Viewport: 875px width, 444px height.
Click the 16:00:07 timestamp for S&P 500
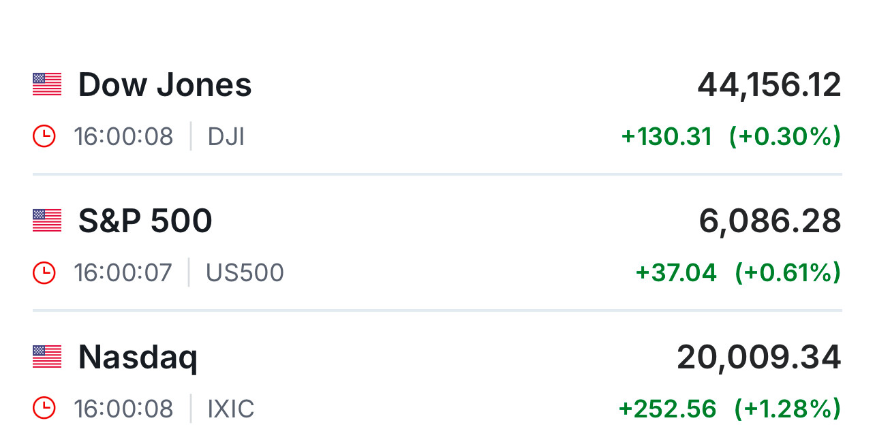123,273
